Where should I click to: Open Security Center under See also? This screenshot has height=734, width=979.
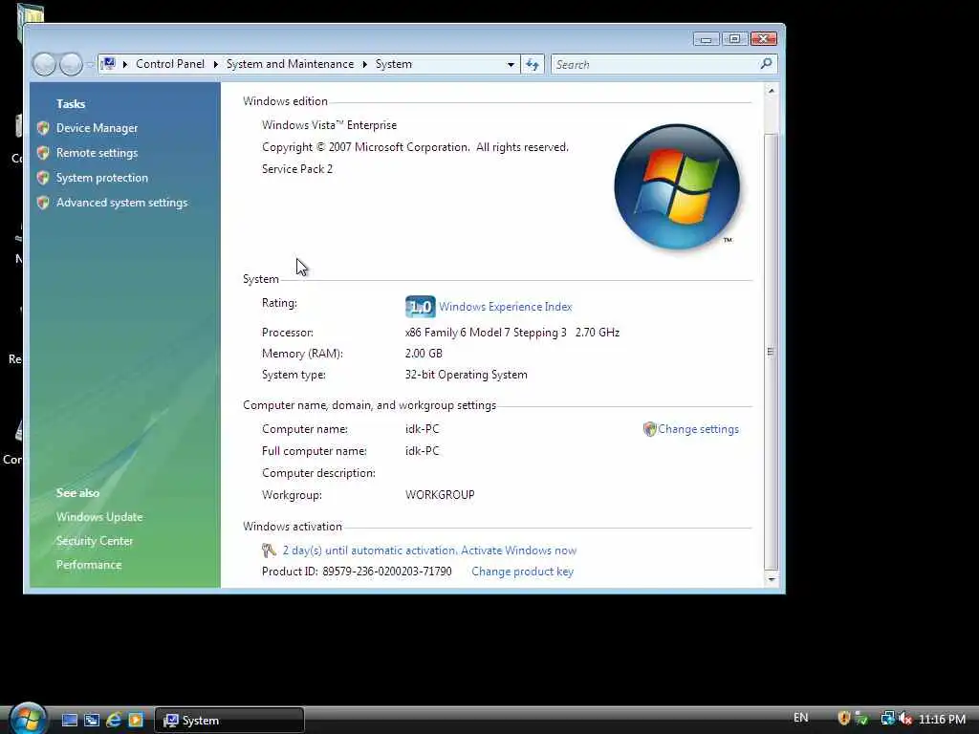[x=95, y=541]
